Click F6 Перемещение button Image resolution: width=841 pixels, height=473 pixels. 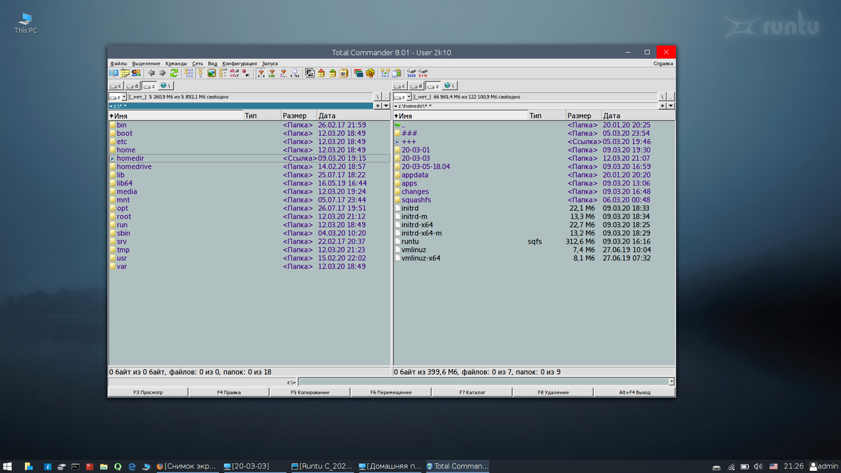[391, 392]
